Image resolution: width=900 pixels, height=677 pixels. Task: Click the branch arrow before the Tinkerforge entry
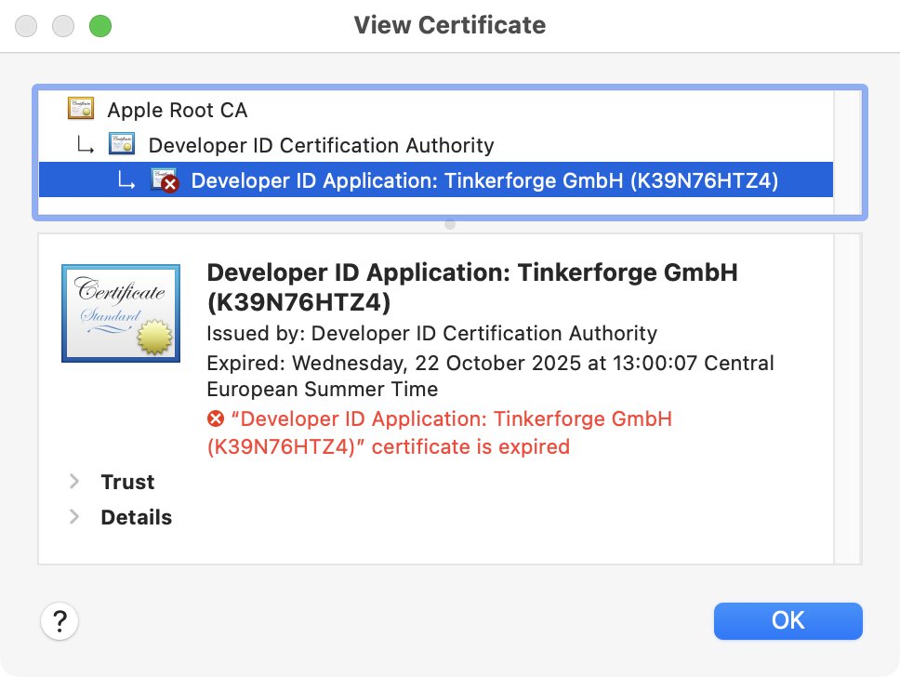[126, 179]
